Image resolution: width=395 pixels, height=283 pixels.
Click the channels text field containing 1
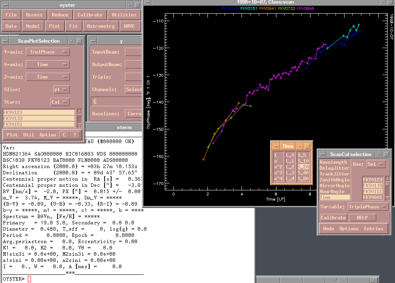[x=115, y=102]
